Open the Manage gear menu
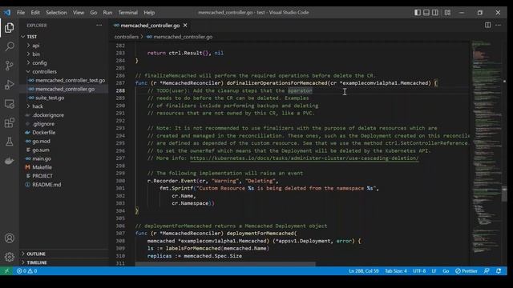Viewport: 513px width, 288px height. pos(9,257)
